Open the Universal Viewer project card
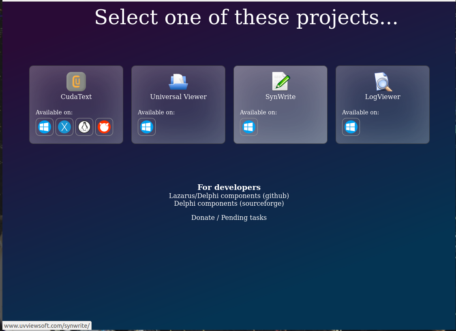 [x=178, y=105]
